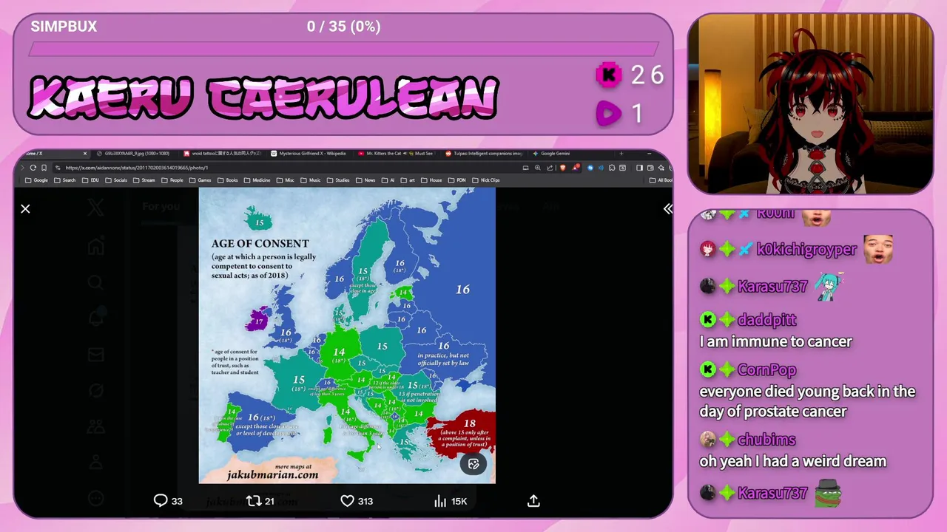The image size is (947, 532).
Task: Click the zoom magnifier icon in address bar
Action: (x=538, y=168)
